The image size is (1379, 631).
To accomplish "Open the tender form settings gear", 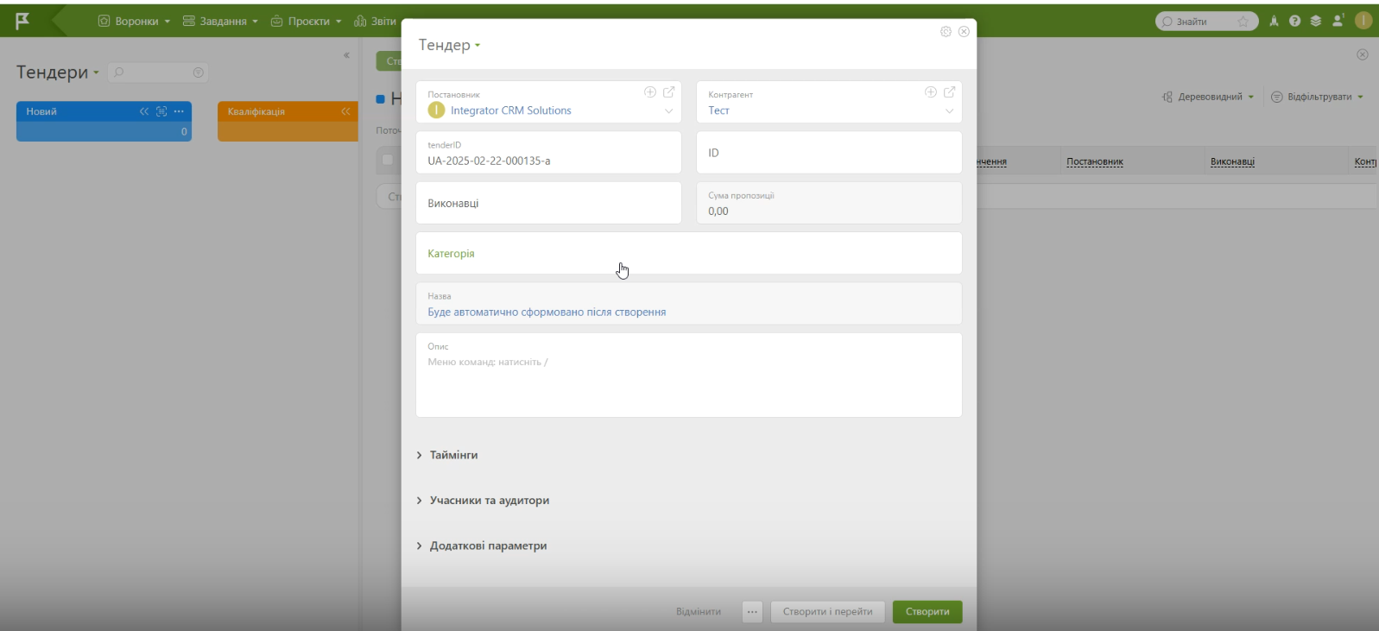I will point(946,32).
